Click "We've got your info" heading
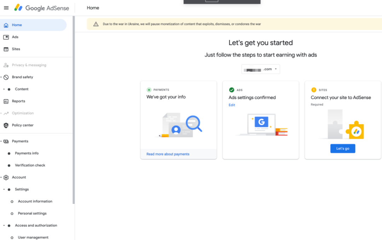 tap(166, 97)
